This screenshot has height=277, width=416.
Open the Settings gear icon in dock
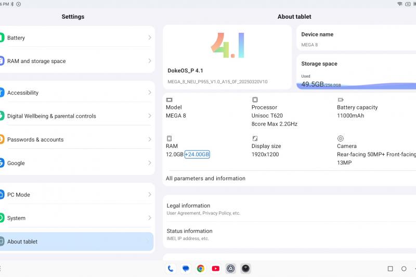pyautogui.click(x=230, y=269)
